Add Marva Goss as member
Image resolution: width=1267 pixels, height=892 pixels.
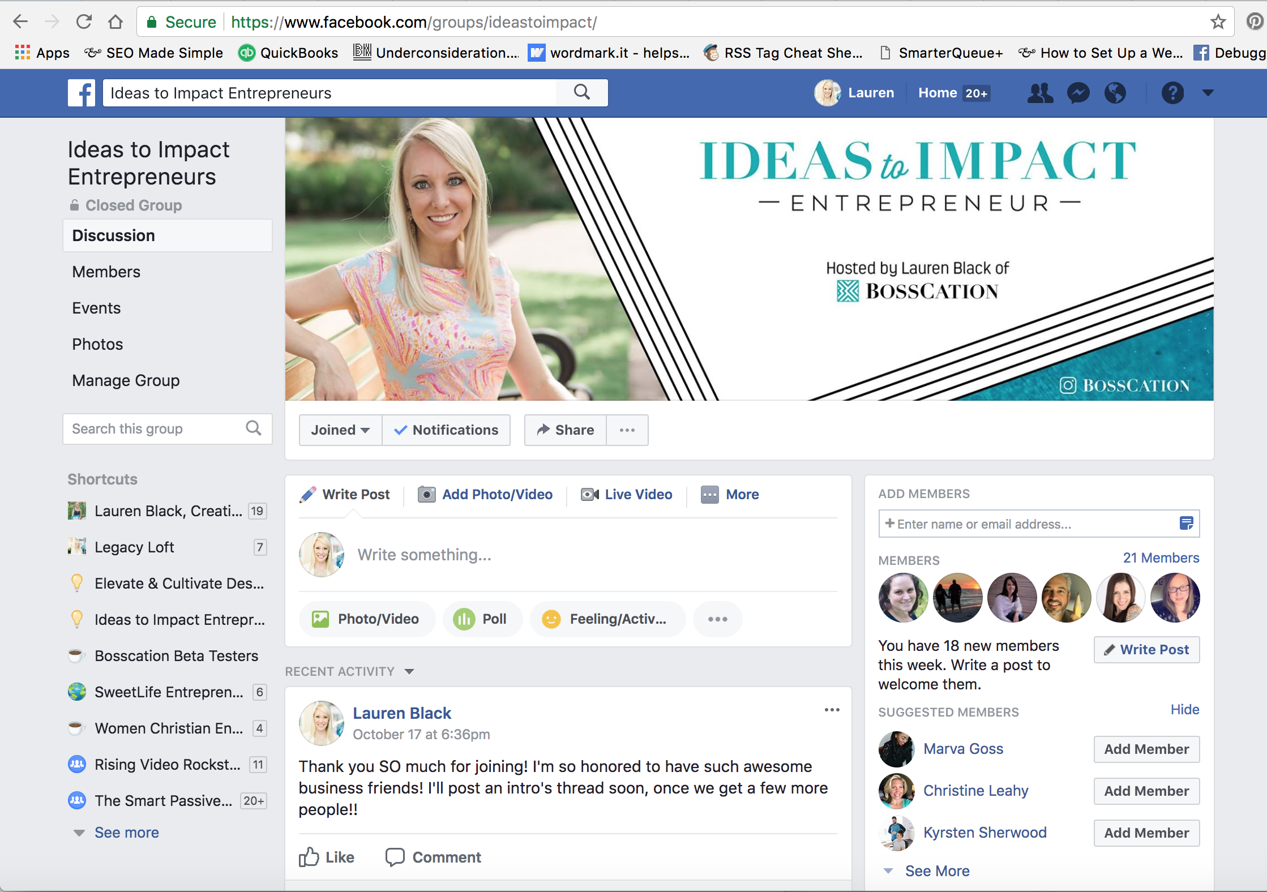1147,749
